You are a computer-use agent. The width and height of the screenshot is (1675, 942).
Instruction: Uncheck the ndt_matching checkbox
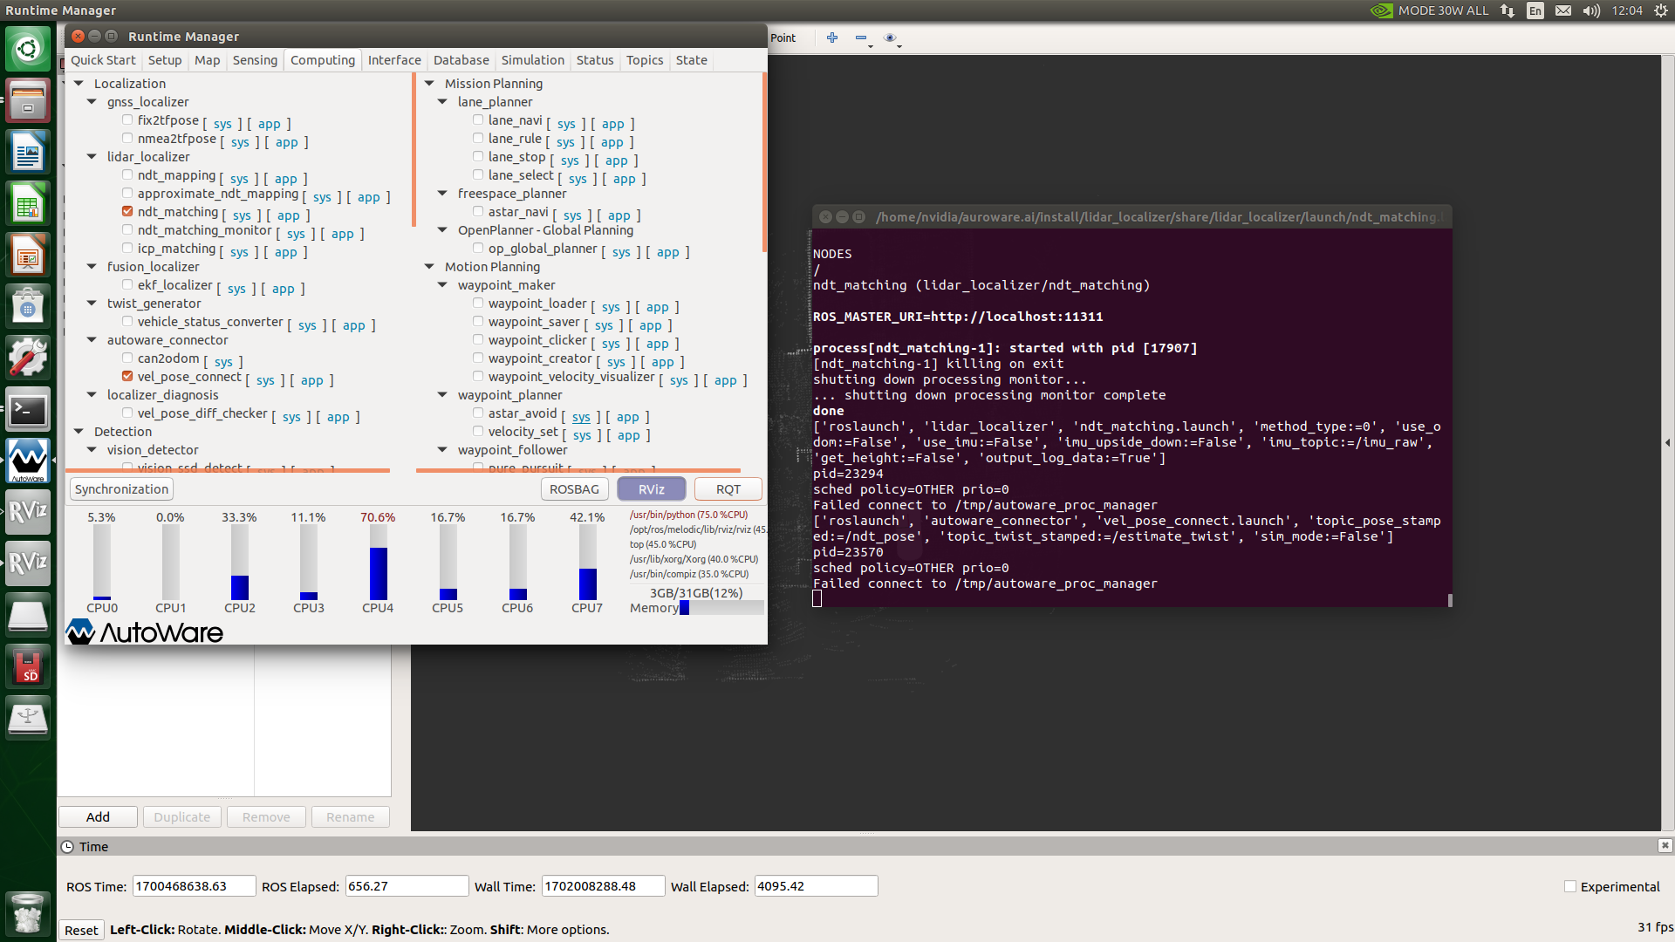click(x=127, y=211)
